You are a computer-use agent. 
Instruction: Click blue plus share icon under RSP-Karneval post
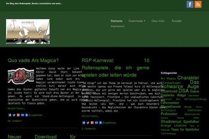click(x=101, y=123)
